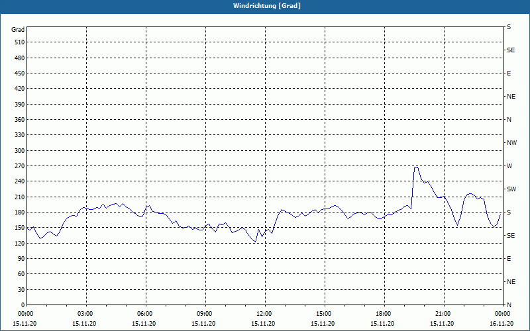Click the 03:00 time label
Screen dimensions: 530x331
coord(85,314)
